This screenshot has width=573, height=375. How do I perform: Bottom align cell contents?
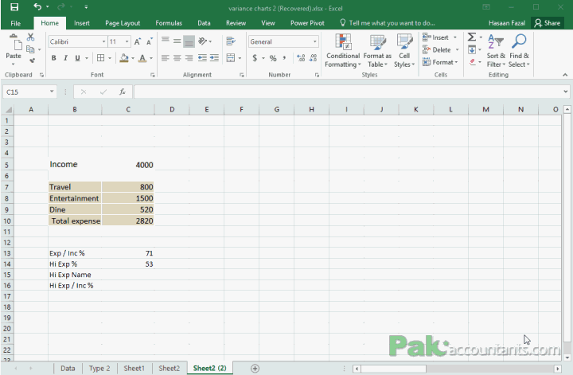point(189,41)
